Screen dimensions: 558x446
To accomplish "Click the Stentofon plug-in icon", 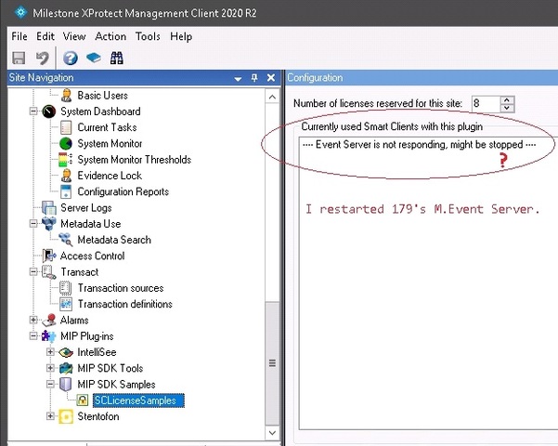I will click(x=66, y=416).
